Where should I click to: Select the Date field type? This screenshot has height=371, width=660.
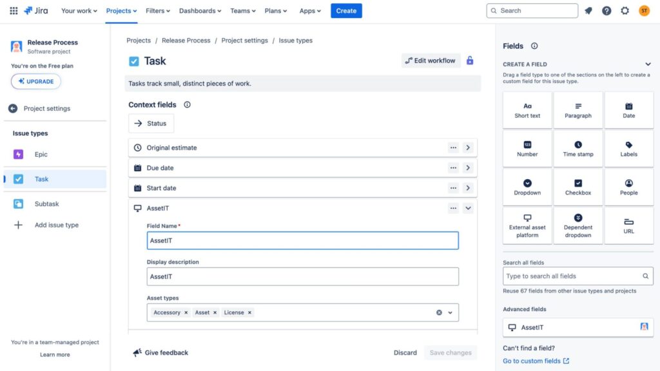(629, 109)
